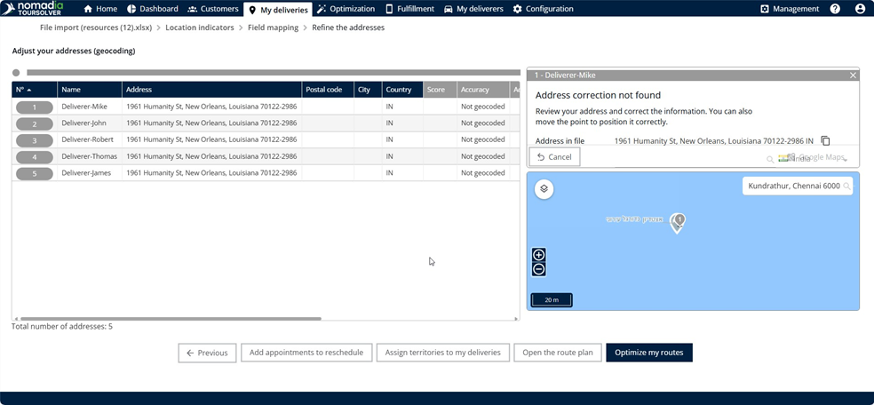The width and height of the screenshot is (874, 405).
Task: Zoom in on the map
Action: [x=539, y=255]
